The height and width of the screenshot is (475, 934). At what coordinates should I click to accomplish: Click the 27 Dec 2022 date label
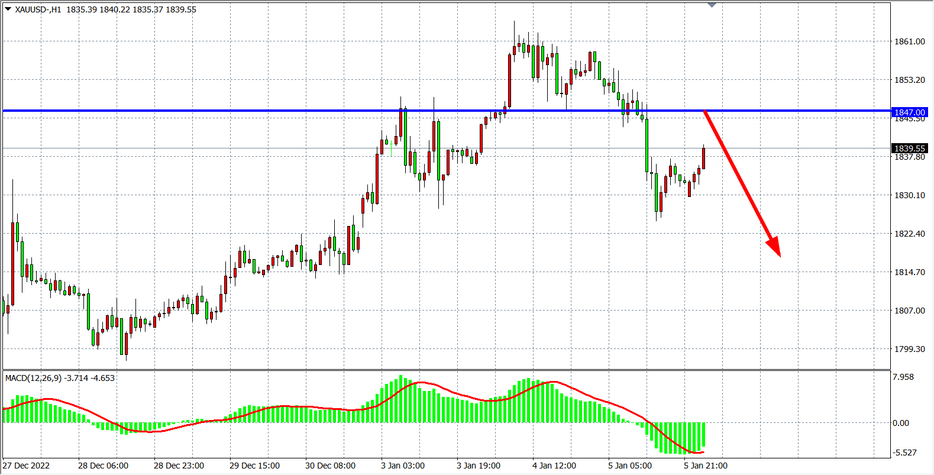[x=27, y=466]
